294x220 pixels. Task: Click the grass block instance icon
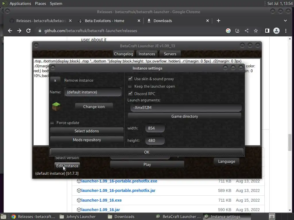[56, 107]
